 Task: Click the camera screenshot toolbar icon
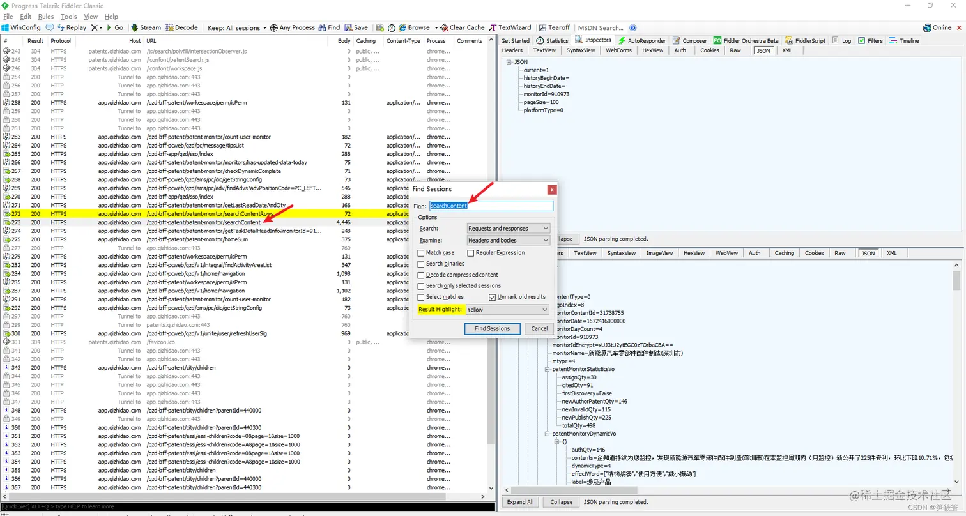380,27
